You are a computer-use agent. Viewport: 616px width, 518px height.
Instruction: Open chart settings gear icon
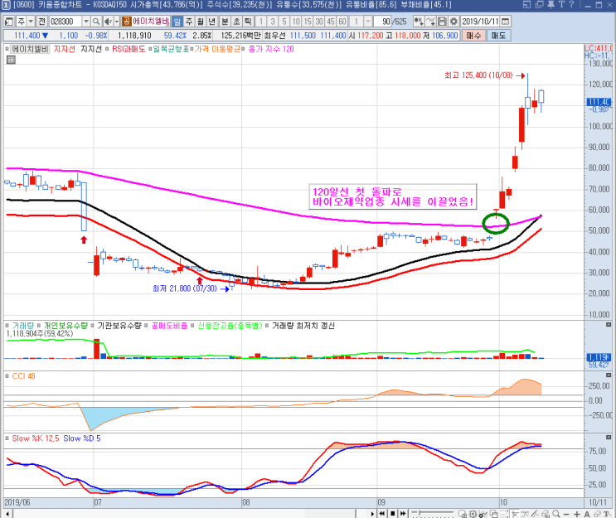pos(454,22)
